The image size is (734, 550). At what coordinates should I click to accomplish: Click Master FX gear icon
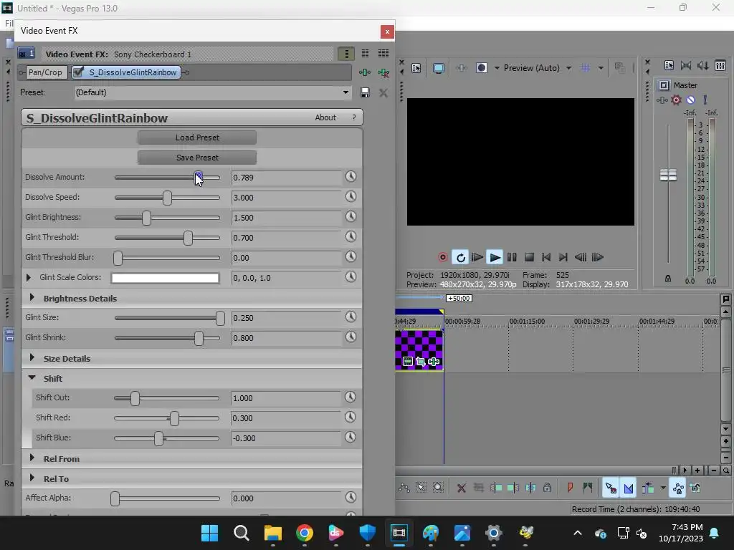tap(676, 100)
